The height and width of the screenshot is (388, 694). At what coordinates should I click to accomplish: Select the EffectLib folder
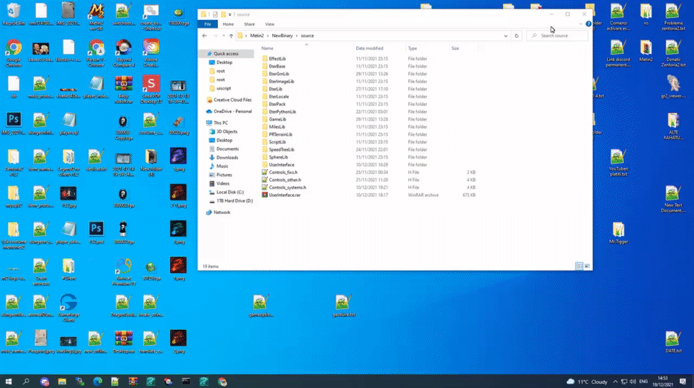tap(277, 59)
